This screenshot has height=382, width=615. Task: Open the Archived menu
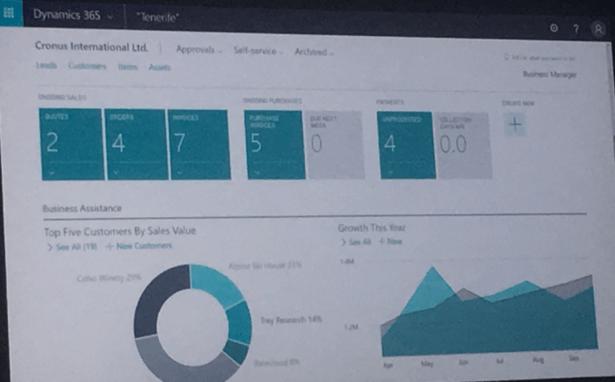(x=313, y=52)
